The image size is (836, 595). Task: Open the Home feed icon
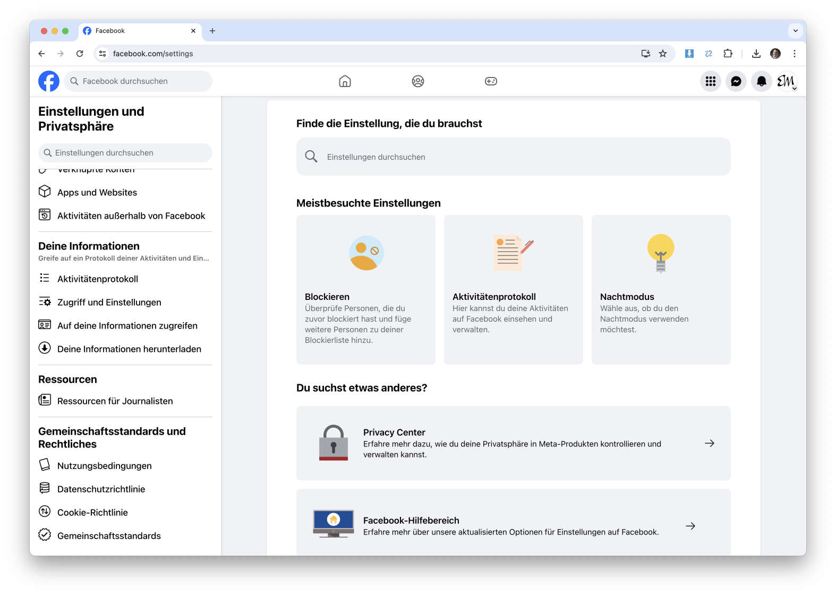click(x=345, y=81)
